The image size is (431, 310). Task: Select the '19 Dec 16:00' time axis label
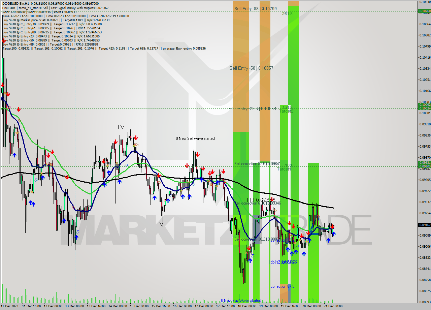coord(290,306)
